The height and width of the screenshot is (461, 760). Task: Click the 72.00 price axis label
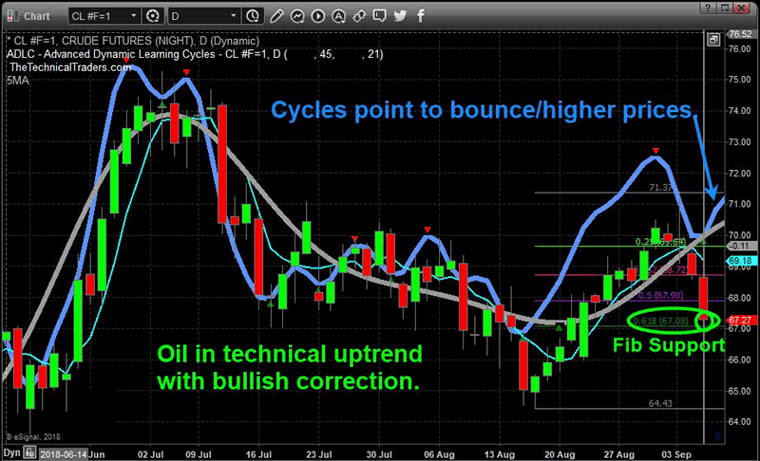pos(740,174)
